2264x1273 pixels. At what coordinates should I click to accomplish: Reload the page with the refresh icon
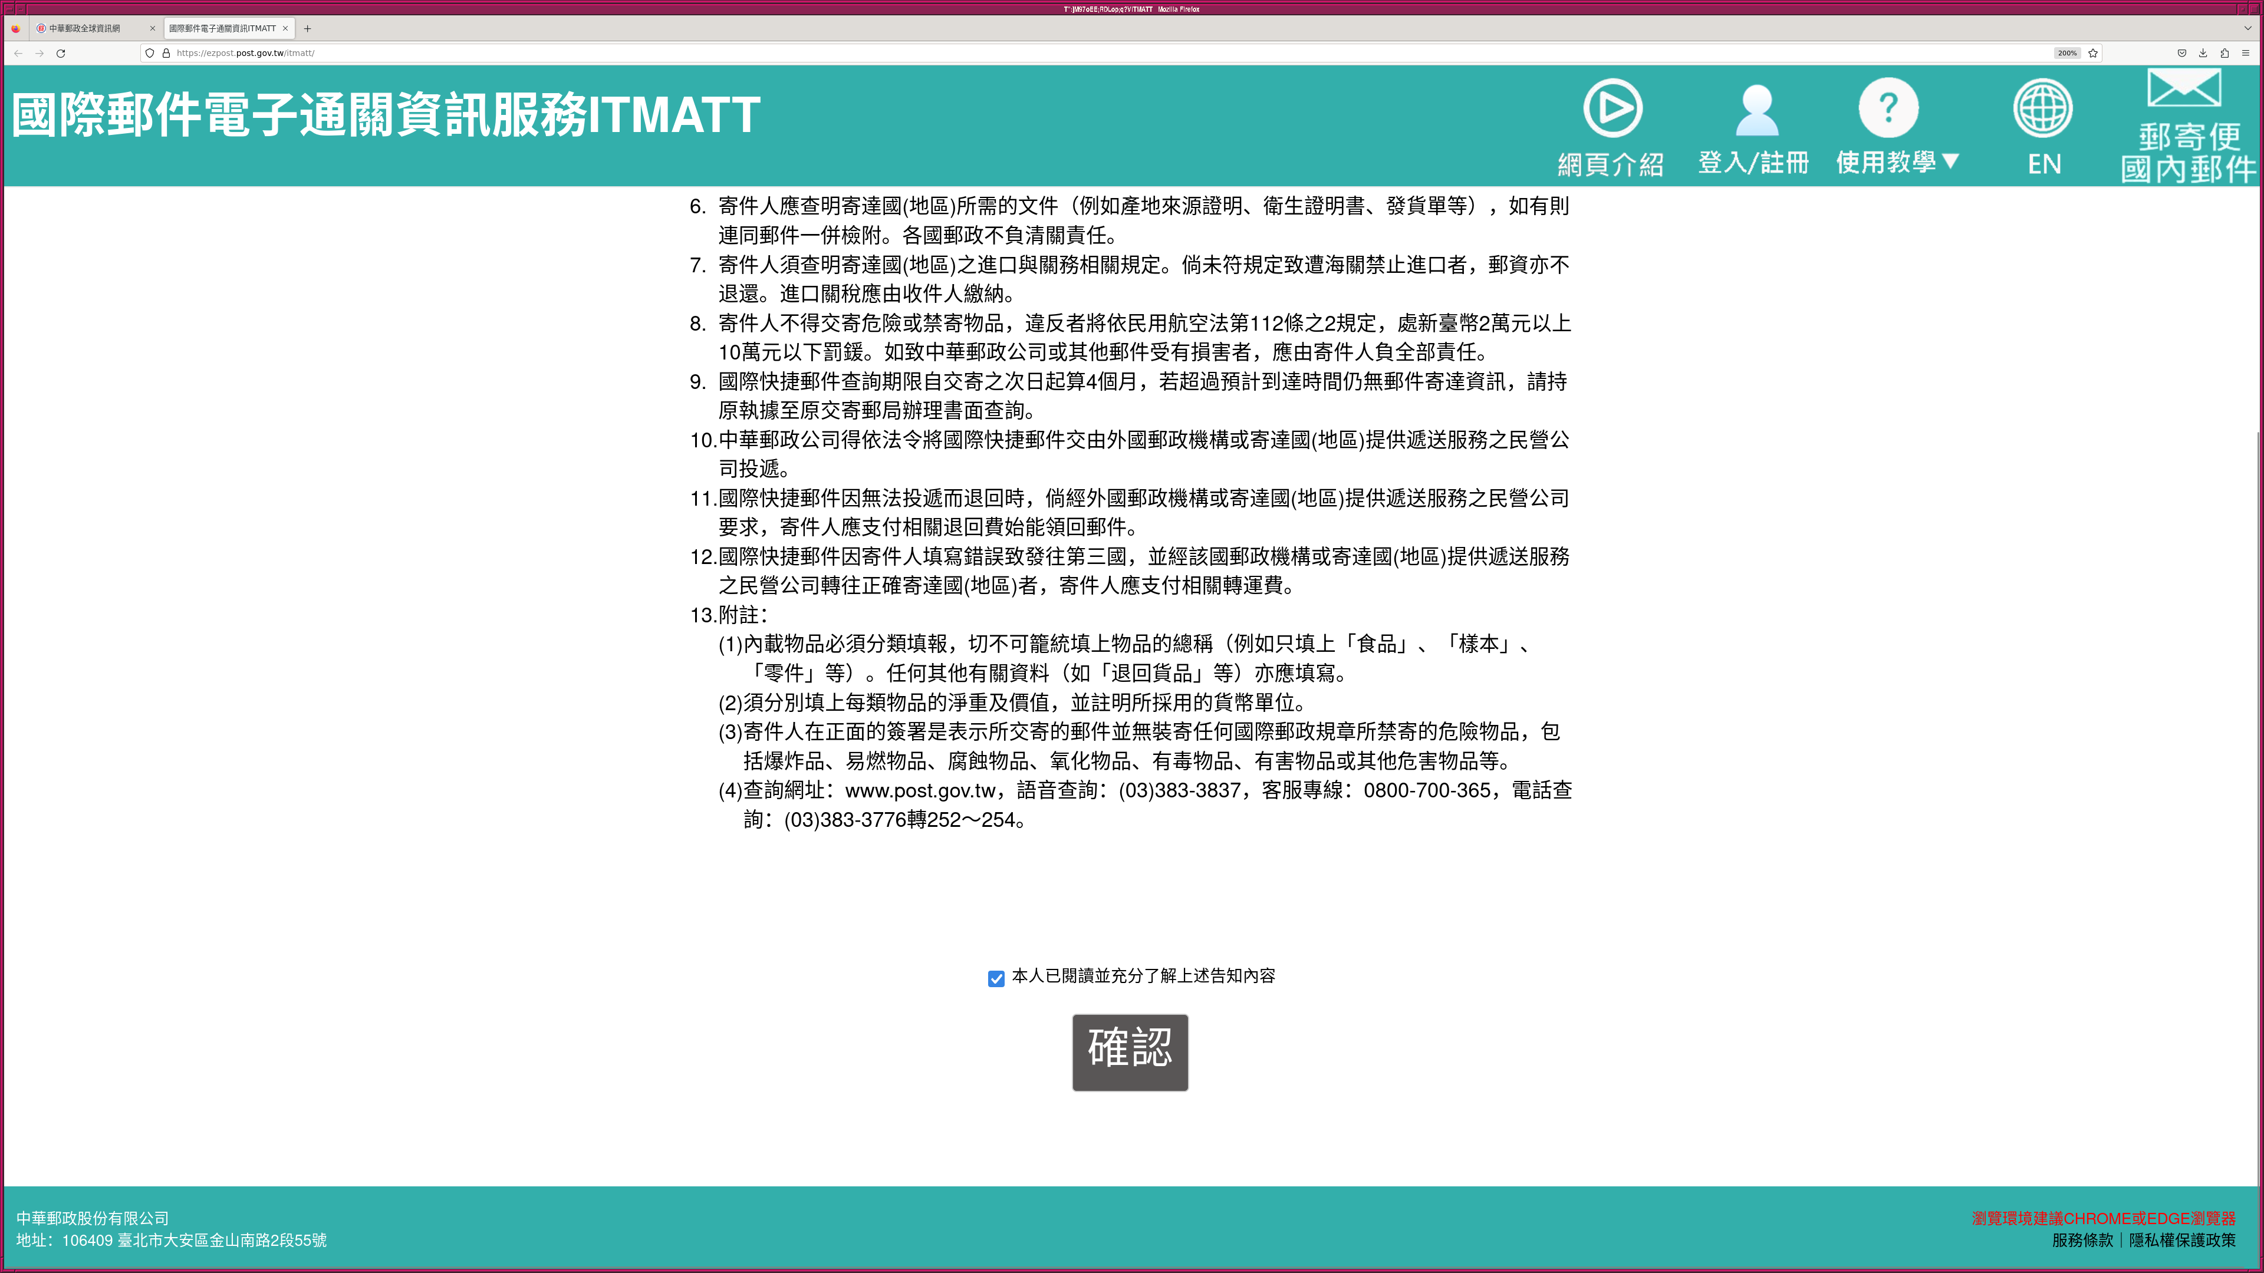click(x=61, y=52)
